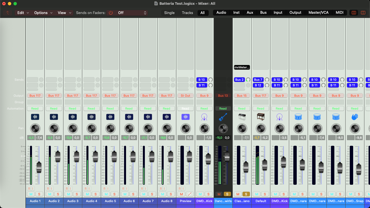
Task: Click the volume fader on Audio 4
Action: click(95, 156)
